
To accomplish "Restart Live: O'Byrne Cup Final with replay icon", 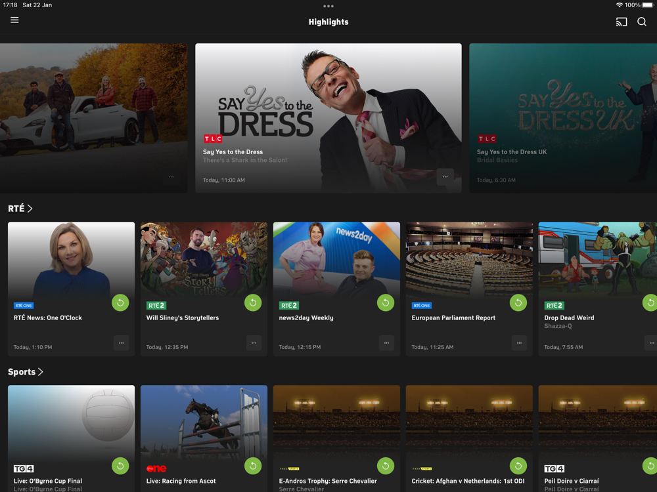I will pyautogui.click(x=120, y=466).
